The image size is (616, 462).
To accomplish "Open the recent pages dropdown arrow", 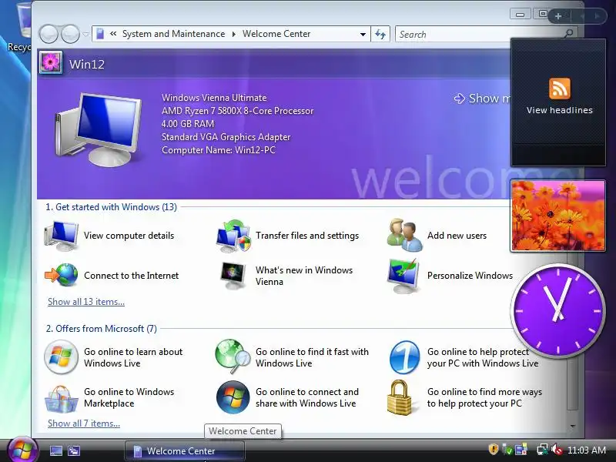I will 86,34.
